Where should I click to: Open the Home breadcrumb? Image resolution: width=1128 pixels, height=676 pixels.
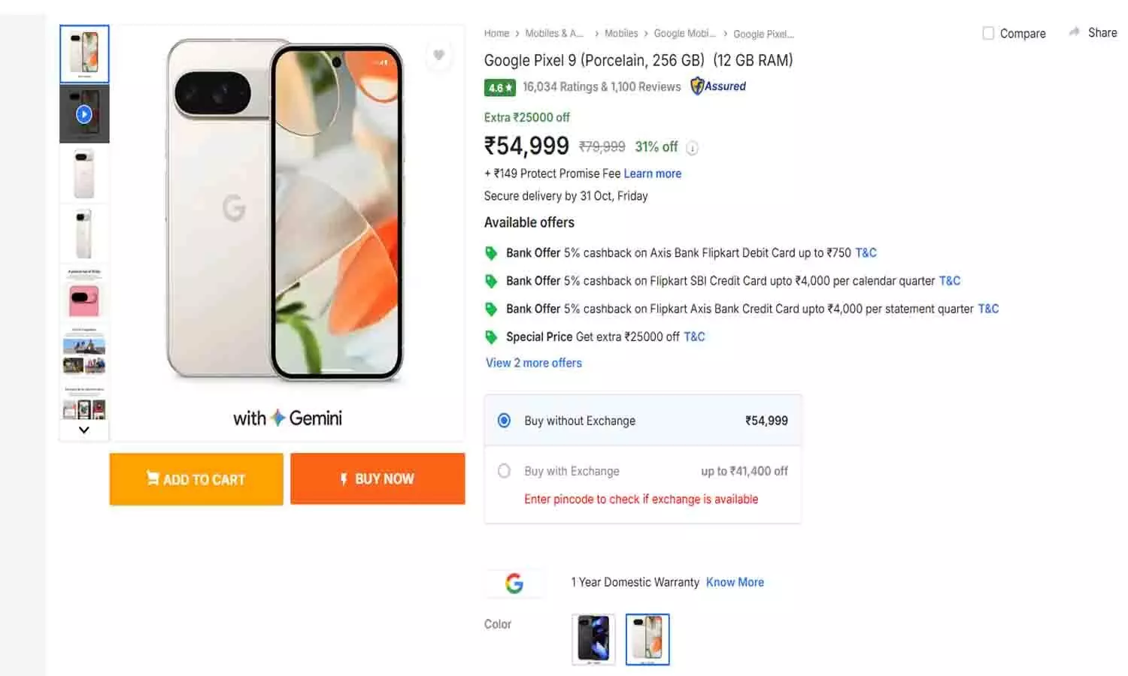tap(496, 34)
